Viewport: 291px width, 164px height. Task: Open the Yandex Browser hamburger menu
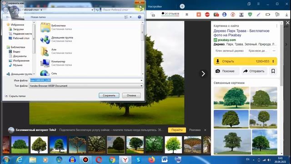click(258, 4)
